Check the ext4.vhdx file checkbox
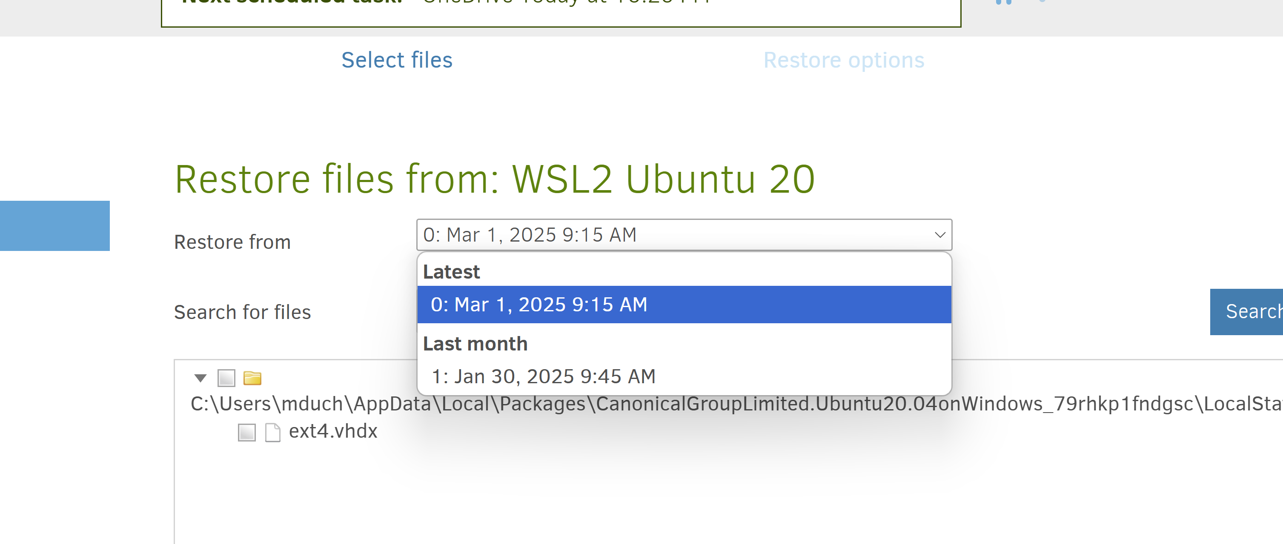The image size is (1283, 544). (246, 432)
